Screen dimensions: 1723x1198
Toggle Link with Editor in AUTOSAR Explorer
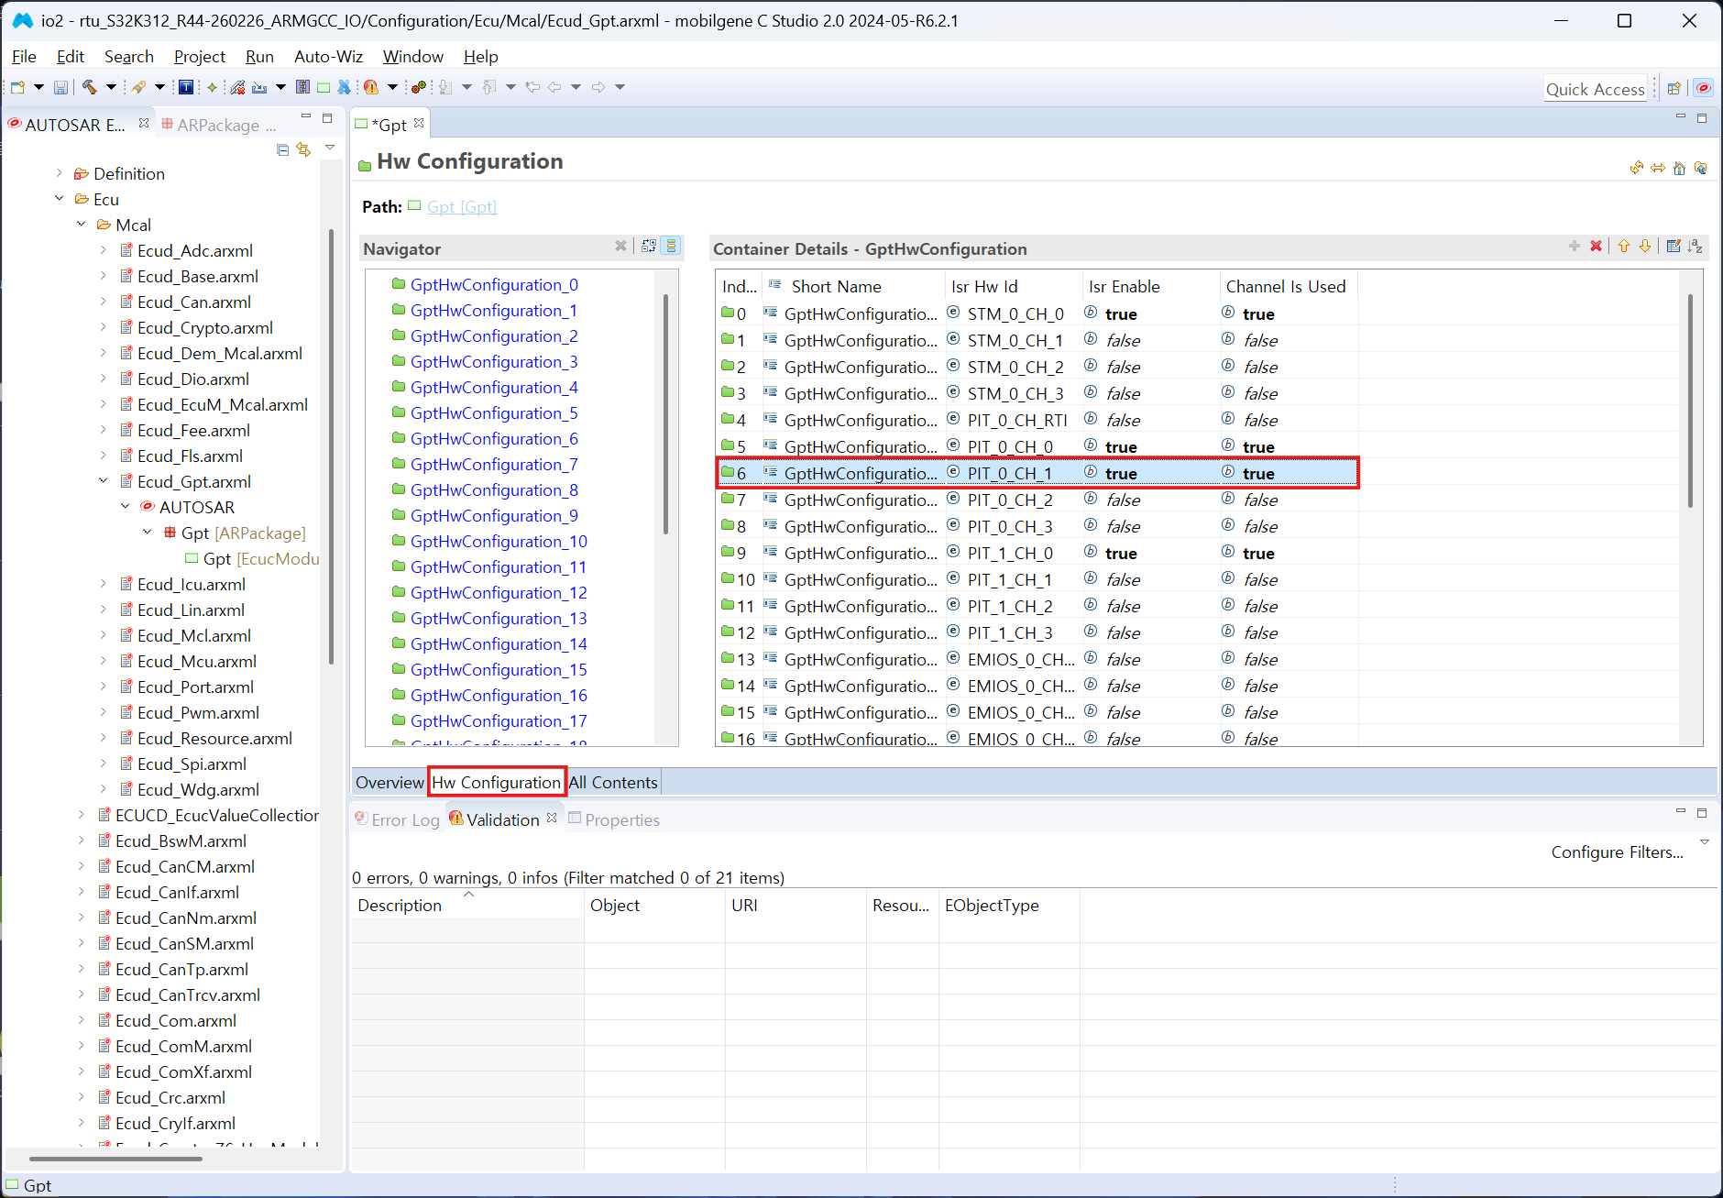tap(303, 149)
